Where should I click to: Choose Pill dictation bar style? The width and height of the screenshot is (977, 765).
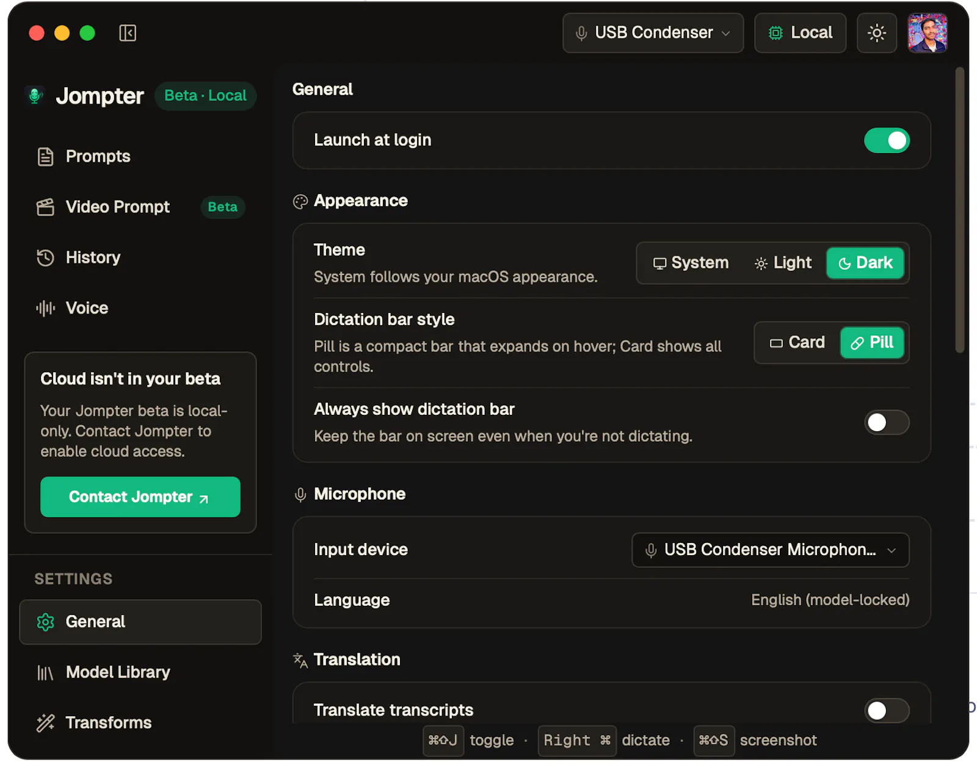click(x=872, y=343)
